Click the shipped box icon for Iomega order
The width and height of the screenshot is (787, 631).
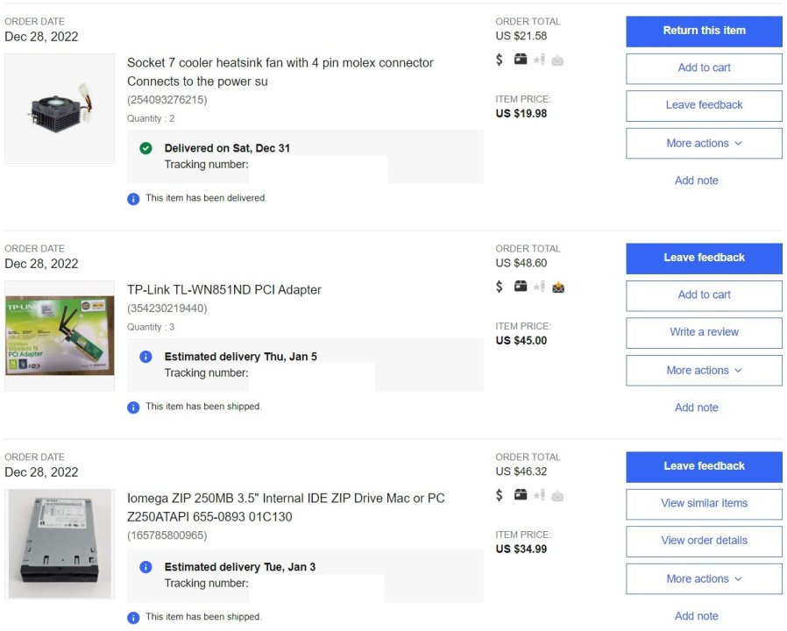(x=521, y=495)
